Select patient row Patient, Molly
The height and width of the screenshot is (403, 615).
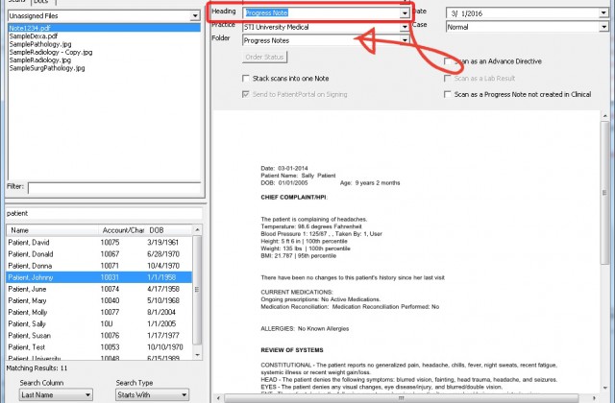click(x=33, y=312)
